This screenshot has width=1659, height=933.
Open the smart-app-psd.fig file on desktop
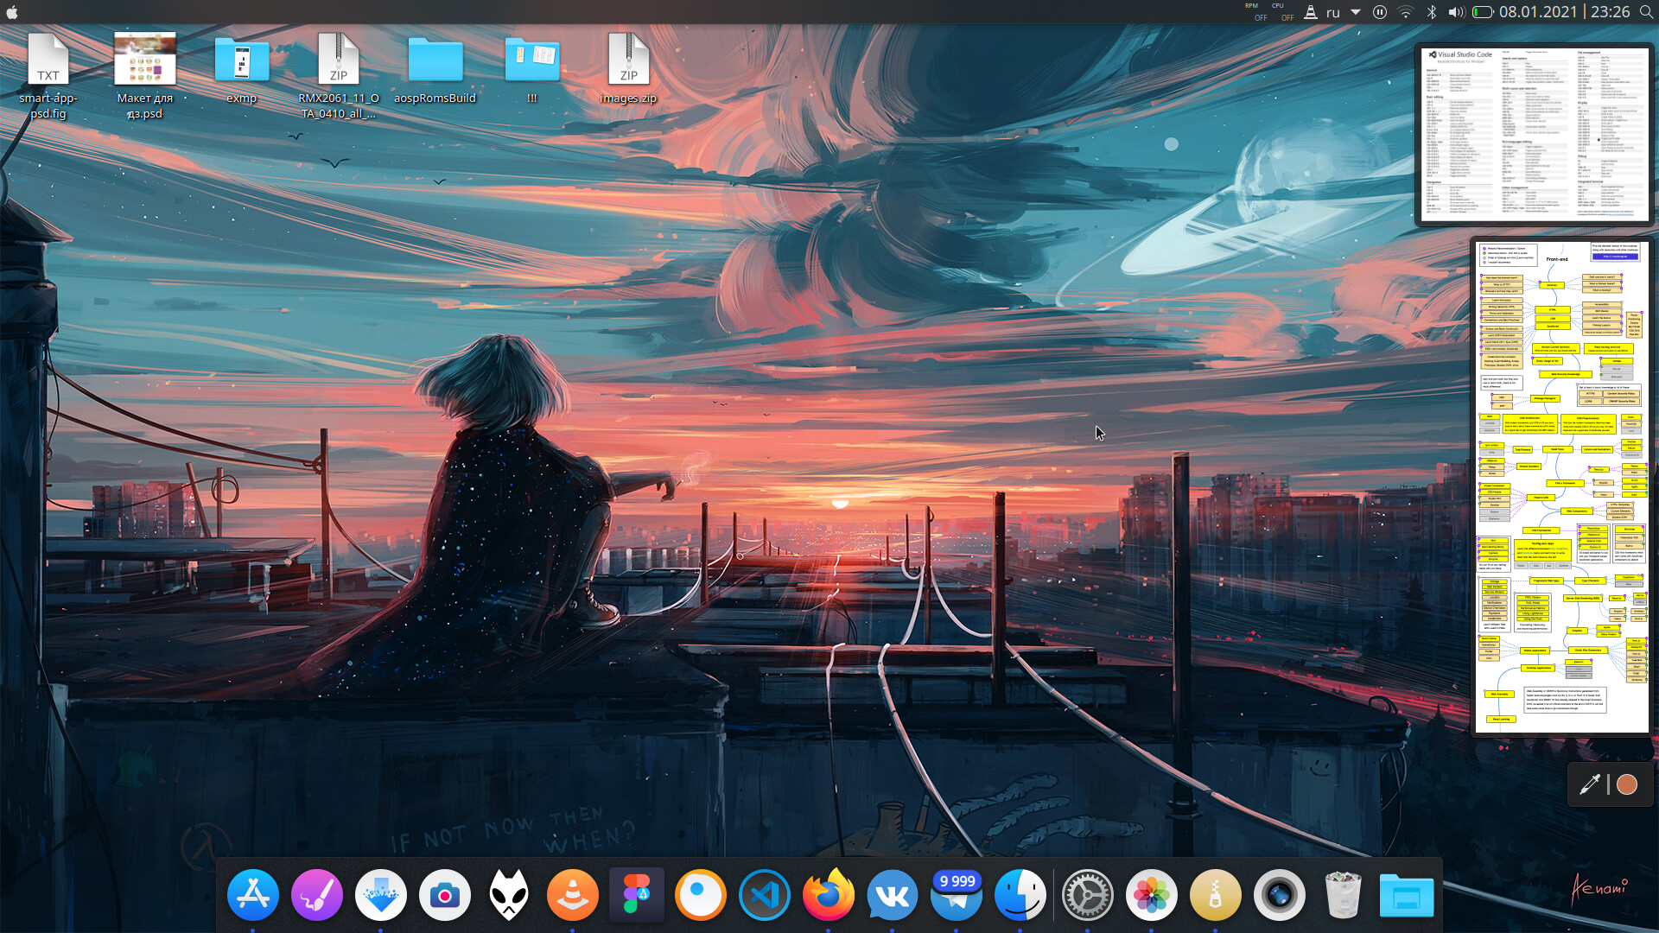[48, 76]
